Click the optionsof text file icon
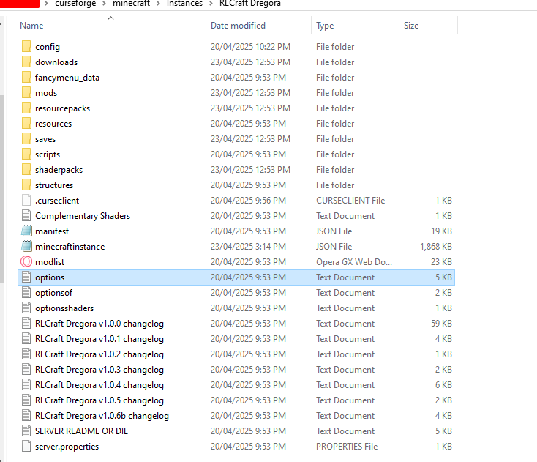The width and height of the screenshot is (537, 462). click(x=26, y=292)
